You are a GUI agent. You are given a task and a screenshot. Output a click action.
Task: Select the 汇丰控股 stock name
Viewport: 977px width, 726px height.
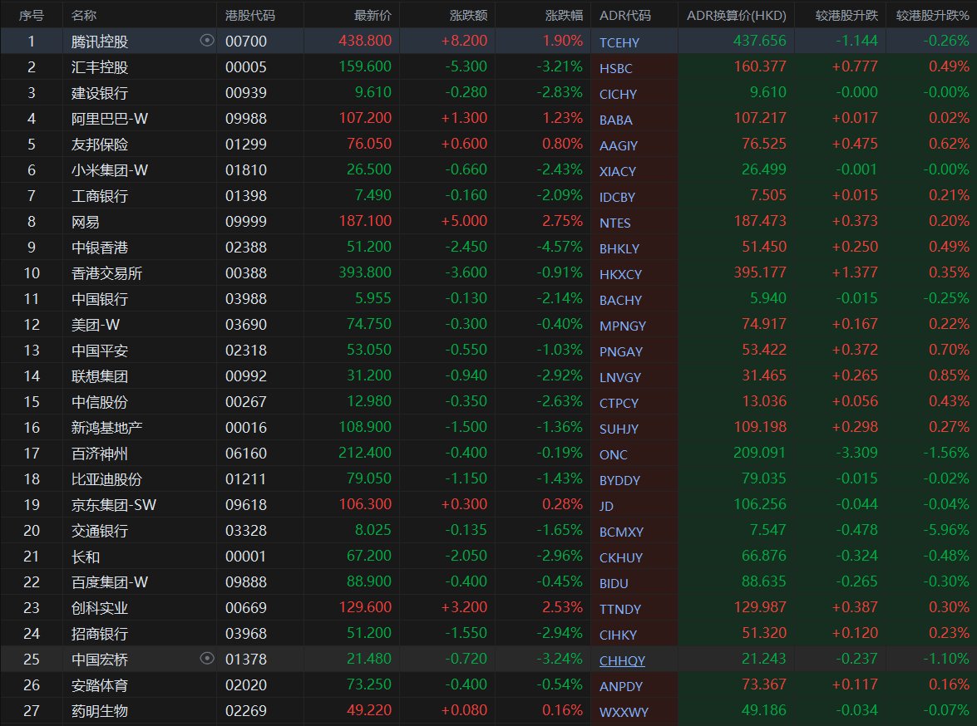coord(100,67)
